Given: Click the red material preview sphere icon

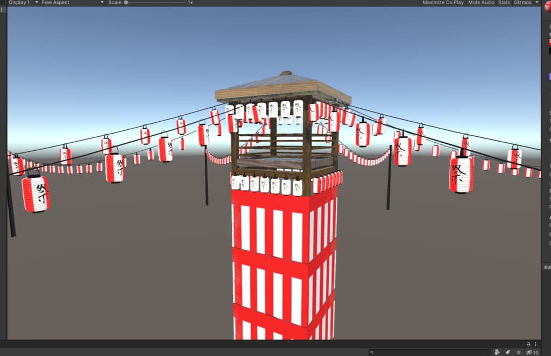Looking at the screenshot, I should [548, 6].
